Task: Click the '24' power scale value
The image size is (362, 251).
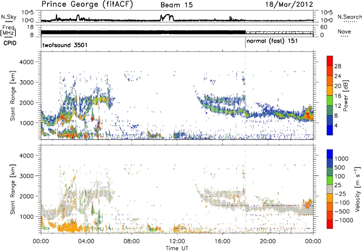Action: click(x=338, y=76)
